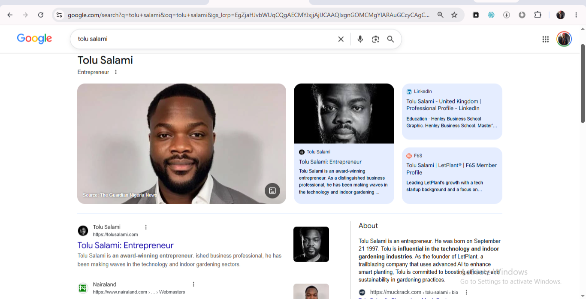This screenshot has height=299, width=586.
Task: Click 'Source: The Guardian Nigeria News' caption
Action: [x=120, y=195]
